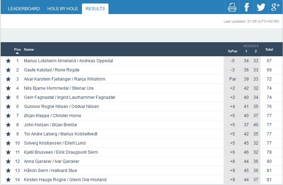Star the Marius Lidsheim Almeland team
283x185 pixels.
pyautogui.click(x=8, y=61)
